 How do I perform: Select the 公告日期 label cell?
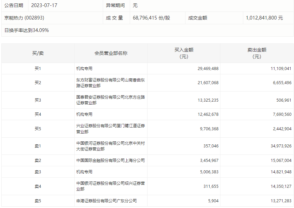click(x=14, y=5)
